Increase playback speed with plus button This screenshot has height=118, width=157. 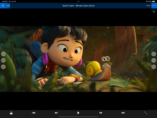153,54
